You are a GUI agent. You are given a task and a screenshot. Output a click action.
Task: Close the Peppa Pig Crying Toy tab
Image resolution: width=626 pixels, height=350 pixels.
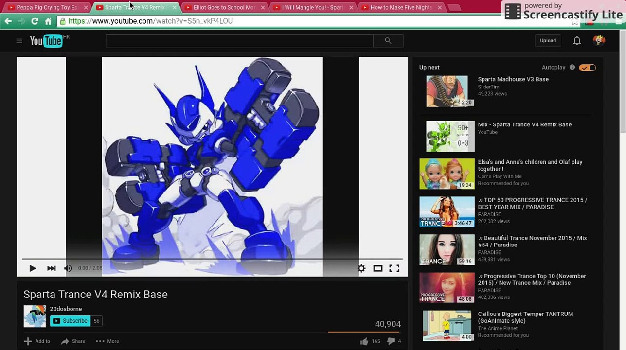click(x=86, y=8)
